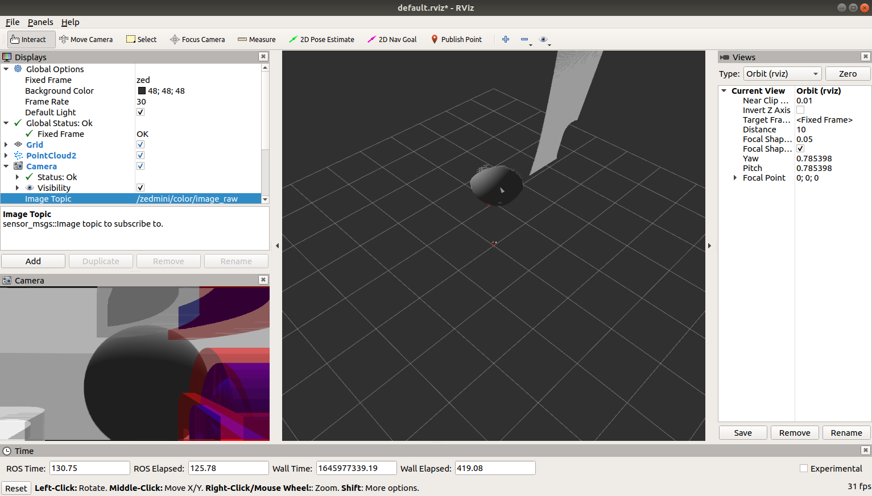This screenshot has width=872, height=496.
Task: Pick the Measure tool
Action: (x=257, y=39)
